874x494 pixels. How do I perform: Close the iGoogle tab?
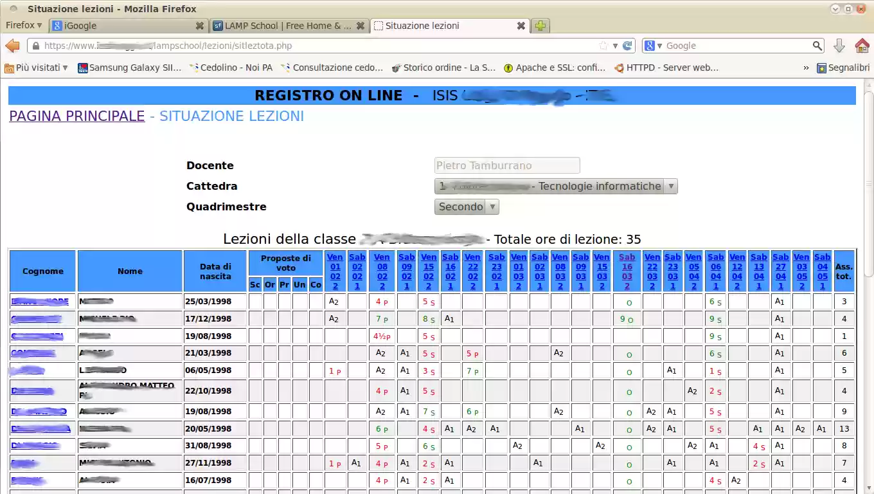point(200,26)
